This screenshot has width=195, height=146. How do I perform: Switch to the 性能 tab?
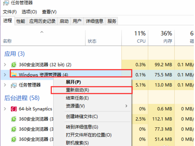(21, 21)
